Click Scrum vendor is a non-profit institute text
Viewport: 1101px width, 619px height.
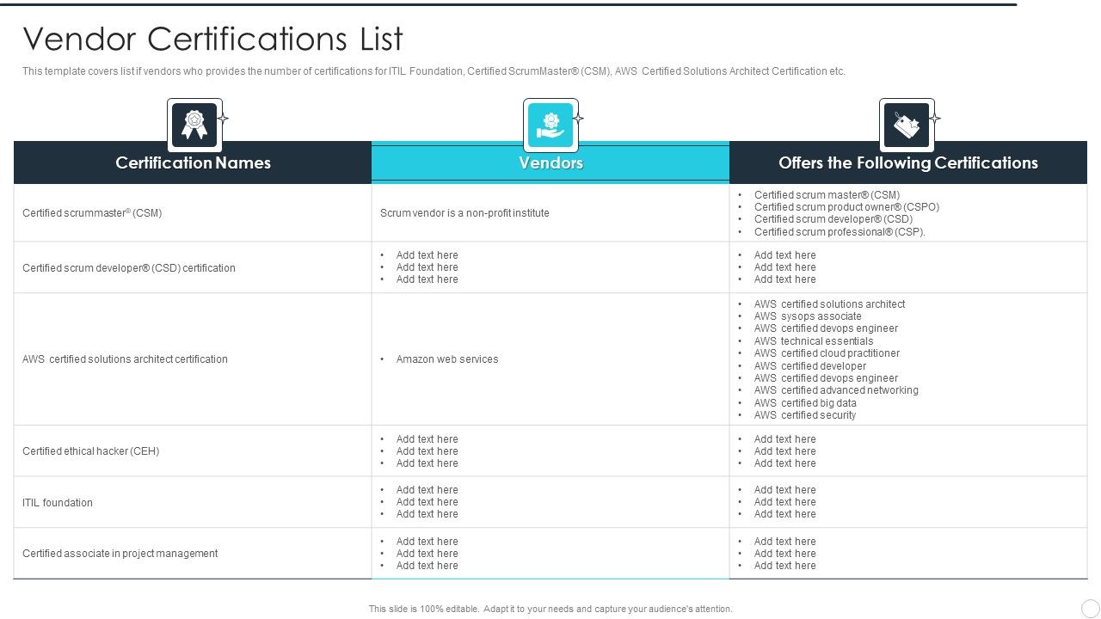pos(464,213)
